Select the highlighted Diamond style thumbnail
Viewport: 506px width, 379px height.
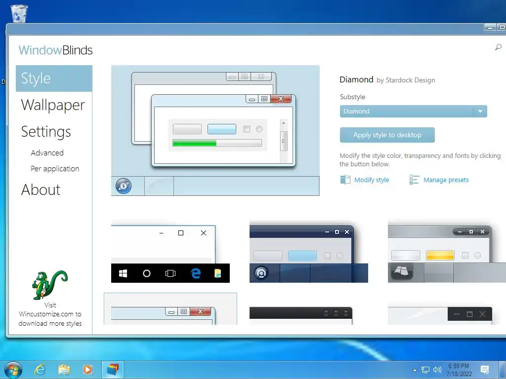170,309
